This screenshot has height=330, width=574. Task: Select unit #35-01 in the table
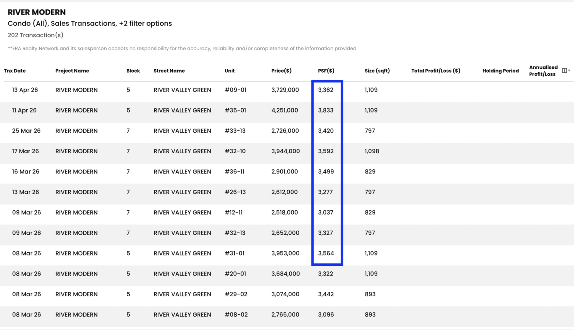coord(235,110)
